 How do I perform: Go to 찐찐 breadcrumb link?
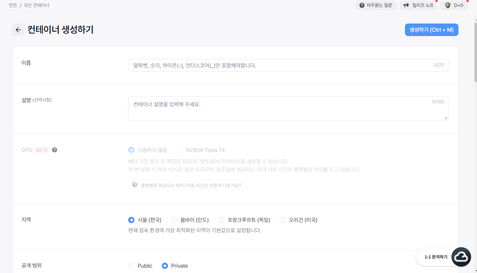click(13, 5)
